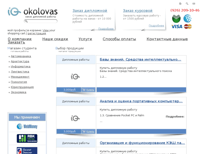Click the VISA logo

(x=177, y=27)
